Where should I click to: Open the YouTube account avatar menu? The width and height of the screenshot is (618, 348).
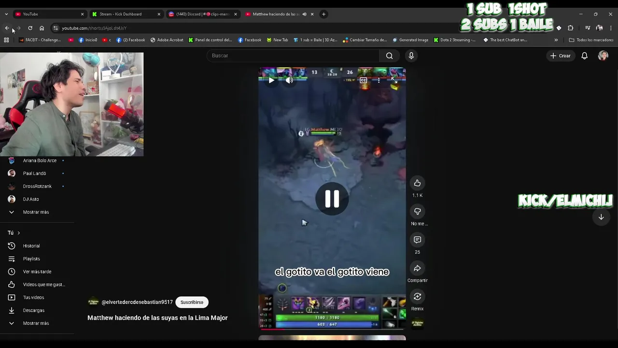point(603,56)
